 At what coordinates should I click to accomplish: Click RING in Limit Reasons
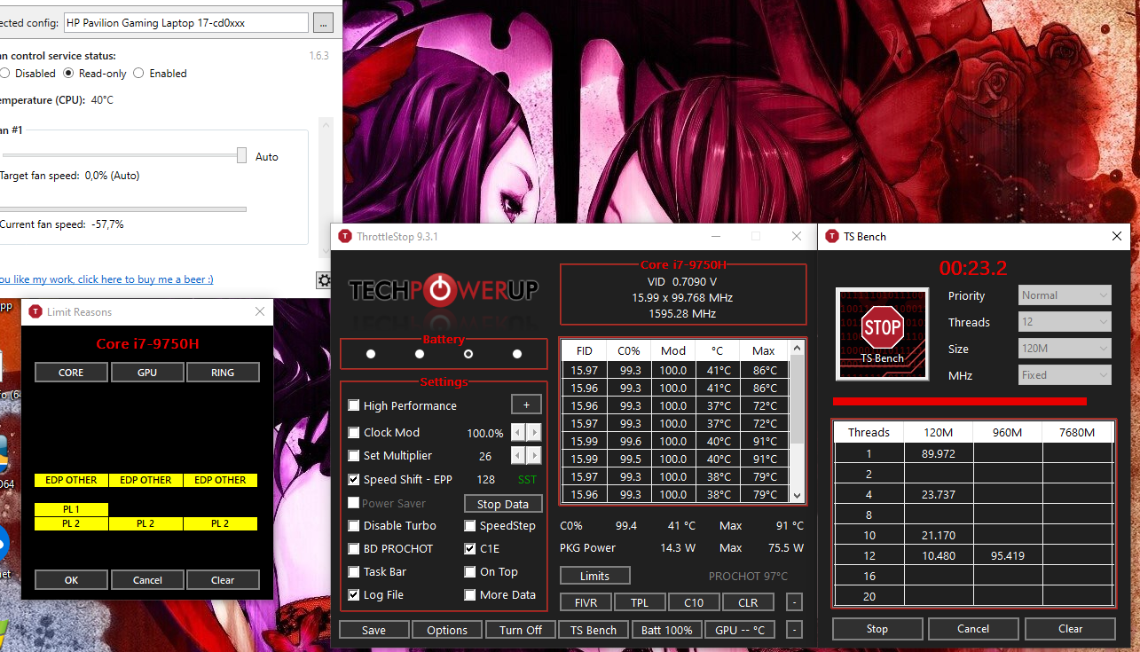pyautogui.click(x=223, y=373)
